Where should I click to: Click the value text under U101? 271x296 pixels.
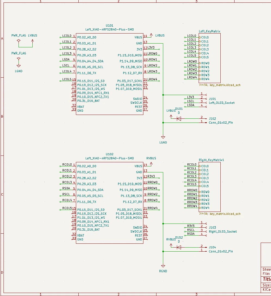click(110, 29)
